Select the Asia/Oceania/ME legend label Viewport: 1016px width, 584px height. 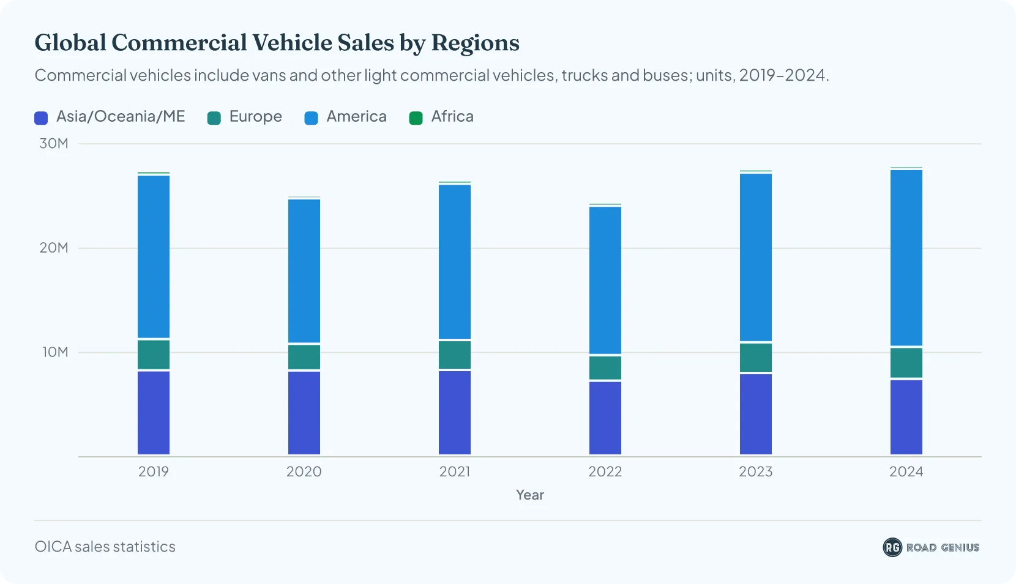point(121,117)
